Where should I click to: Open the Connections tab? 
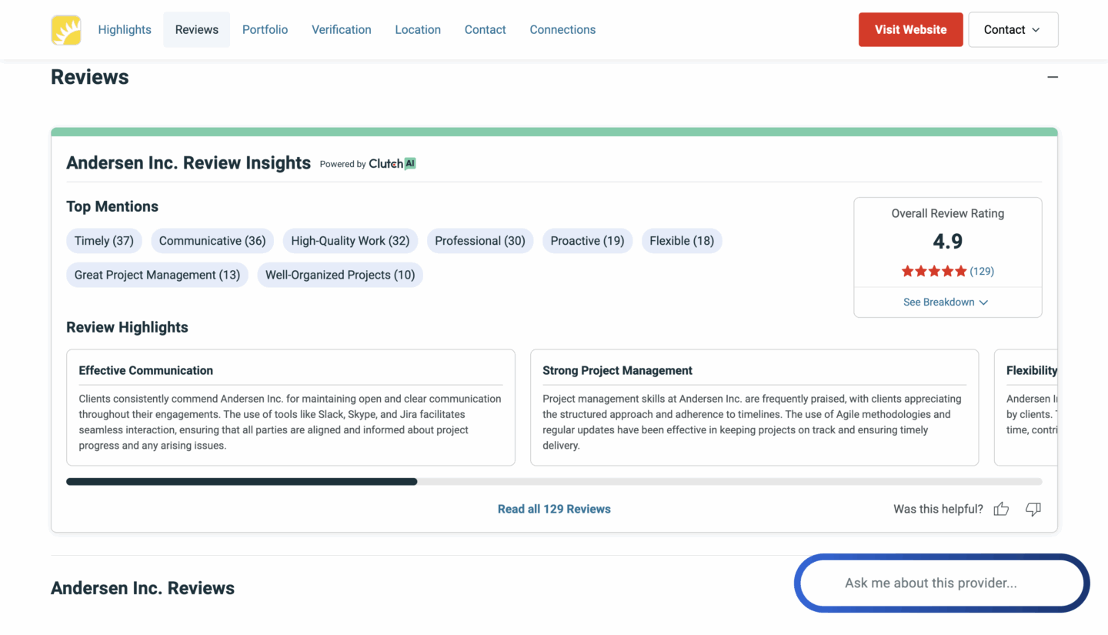pos(562,29)
